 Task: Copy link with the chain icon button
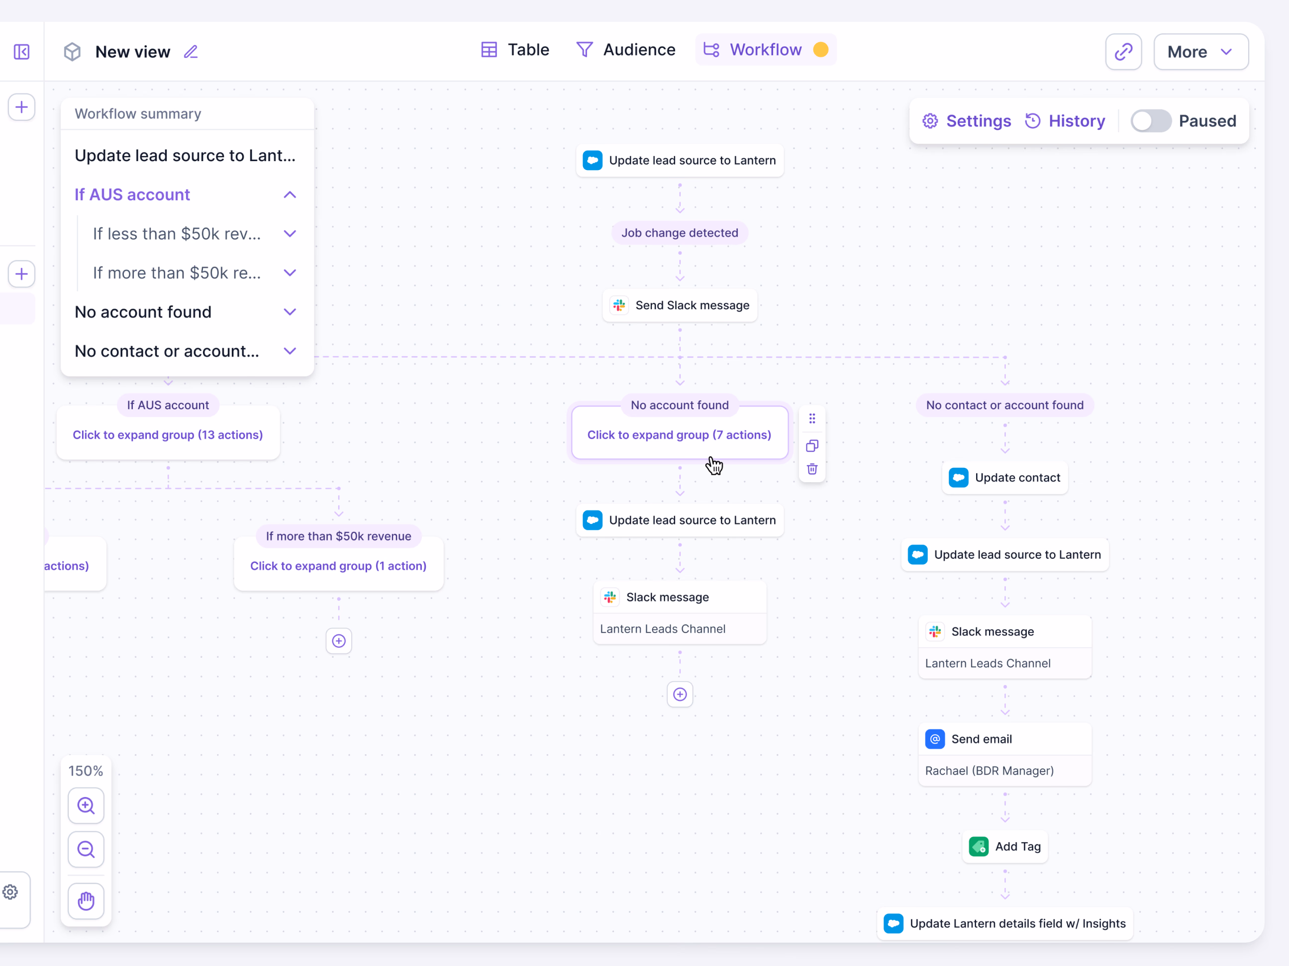pos(1123,52)
